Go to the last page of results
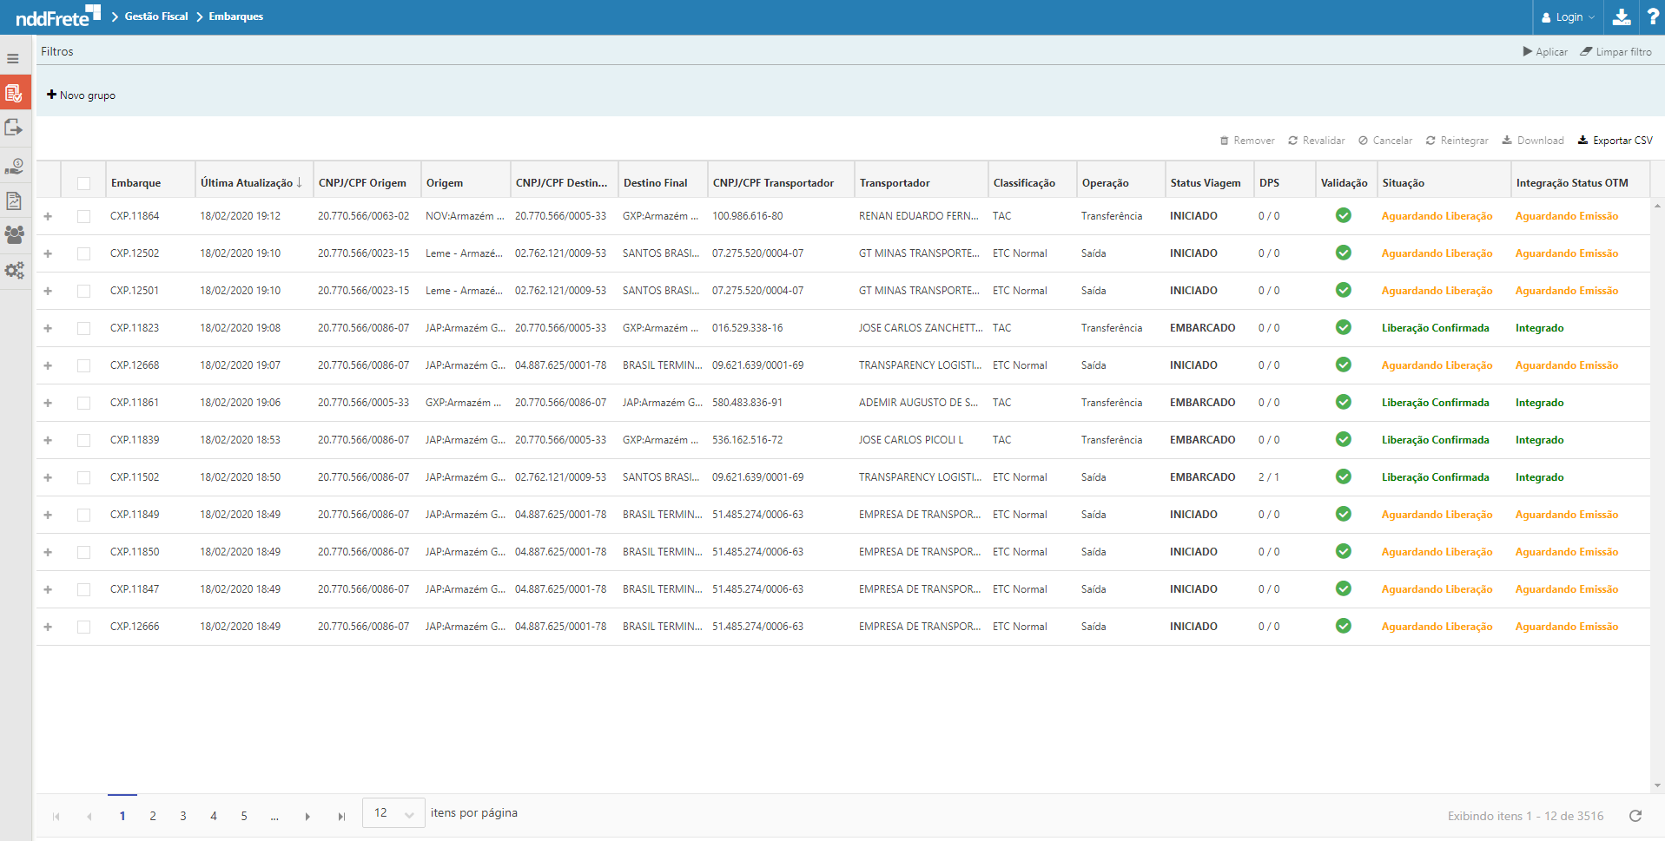This screenshot has width=1665, height=841. tap(341, 817)
